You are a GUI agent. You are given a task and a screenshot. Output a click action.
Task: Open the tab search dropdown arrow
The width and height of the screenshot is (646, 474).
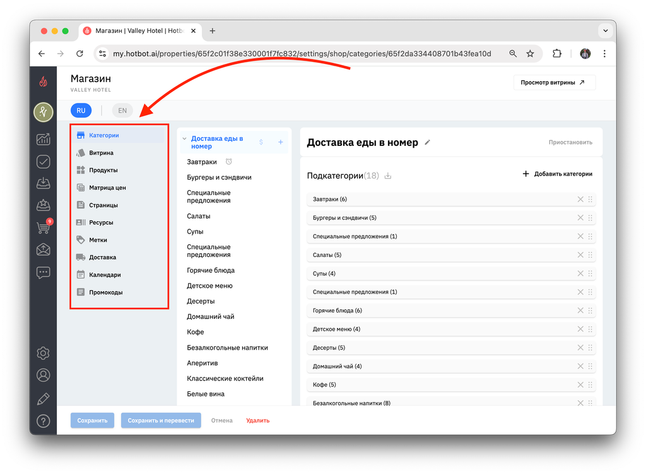[x=605, y=30]
